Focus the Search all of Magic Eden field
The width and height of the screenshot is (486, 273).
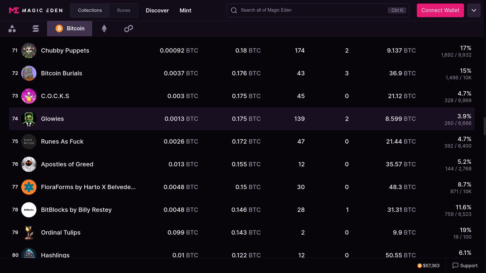point(318,11)
